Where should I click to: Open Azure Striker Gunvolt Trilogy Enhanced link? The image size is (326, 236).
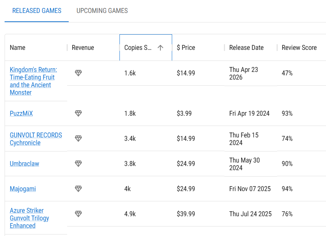[29, 218]
